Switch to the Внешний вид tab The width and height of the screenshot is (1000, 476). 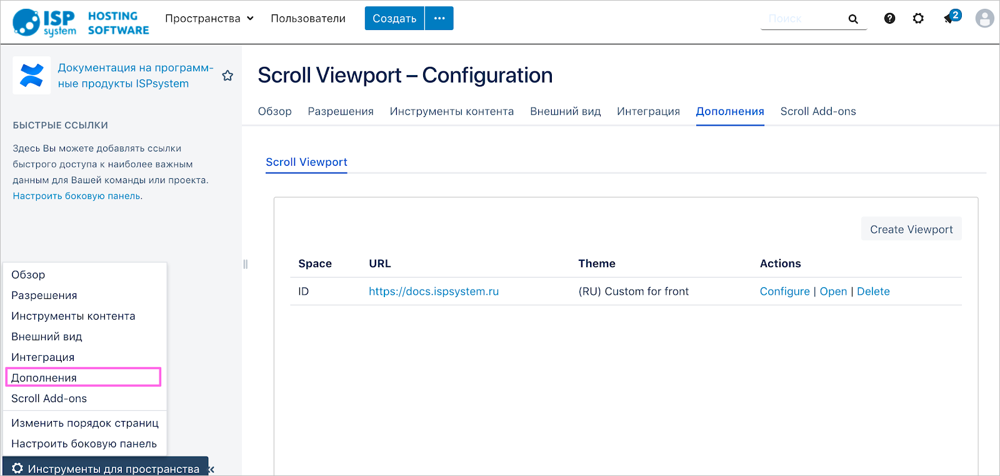(566, 111)
